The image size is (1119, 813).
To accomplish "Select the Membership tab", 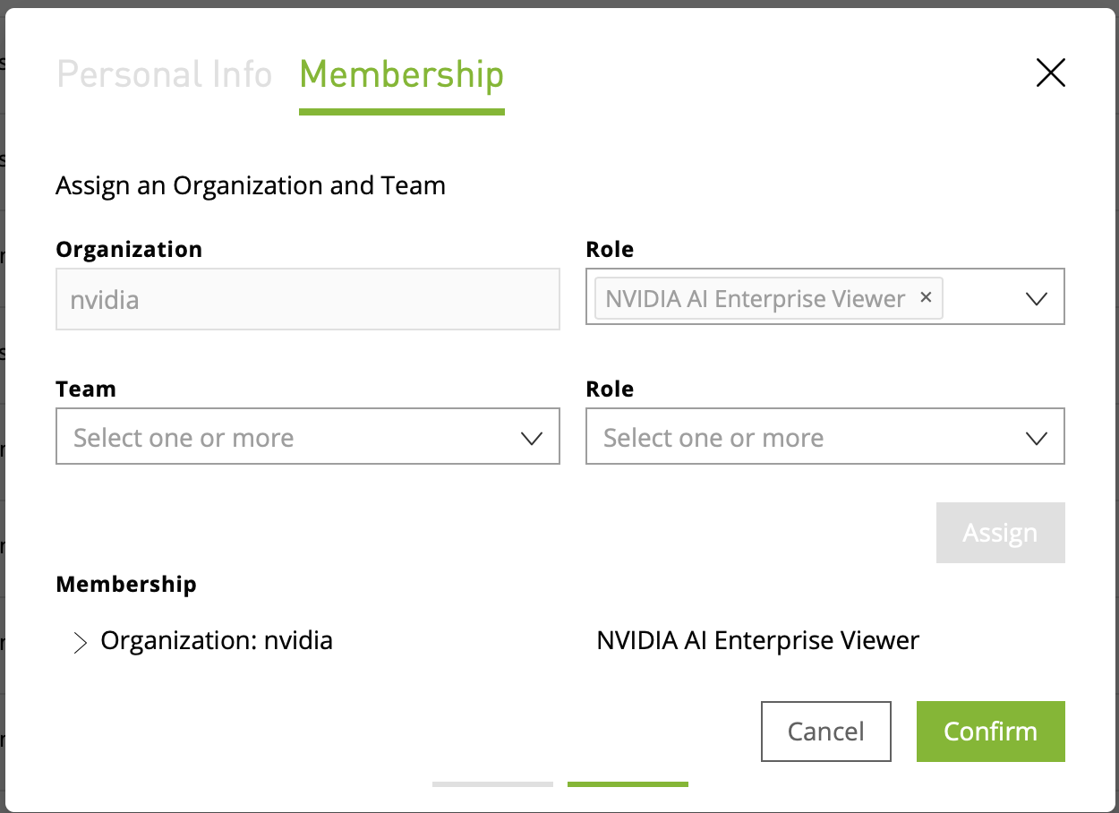I will click(x=401, y=75).
